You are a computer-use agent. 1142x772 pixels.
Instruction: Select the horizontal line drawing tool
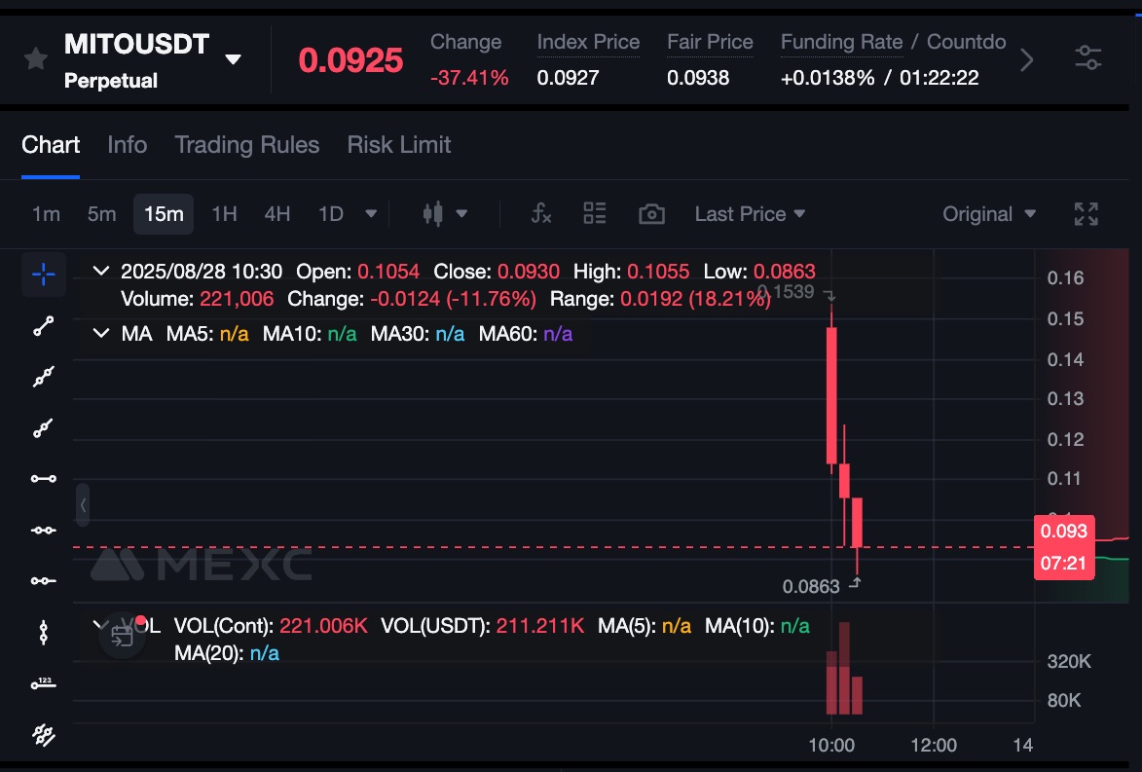[43, 479]
